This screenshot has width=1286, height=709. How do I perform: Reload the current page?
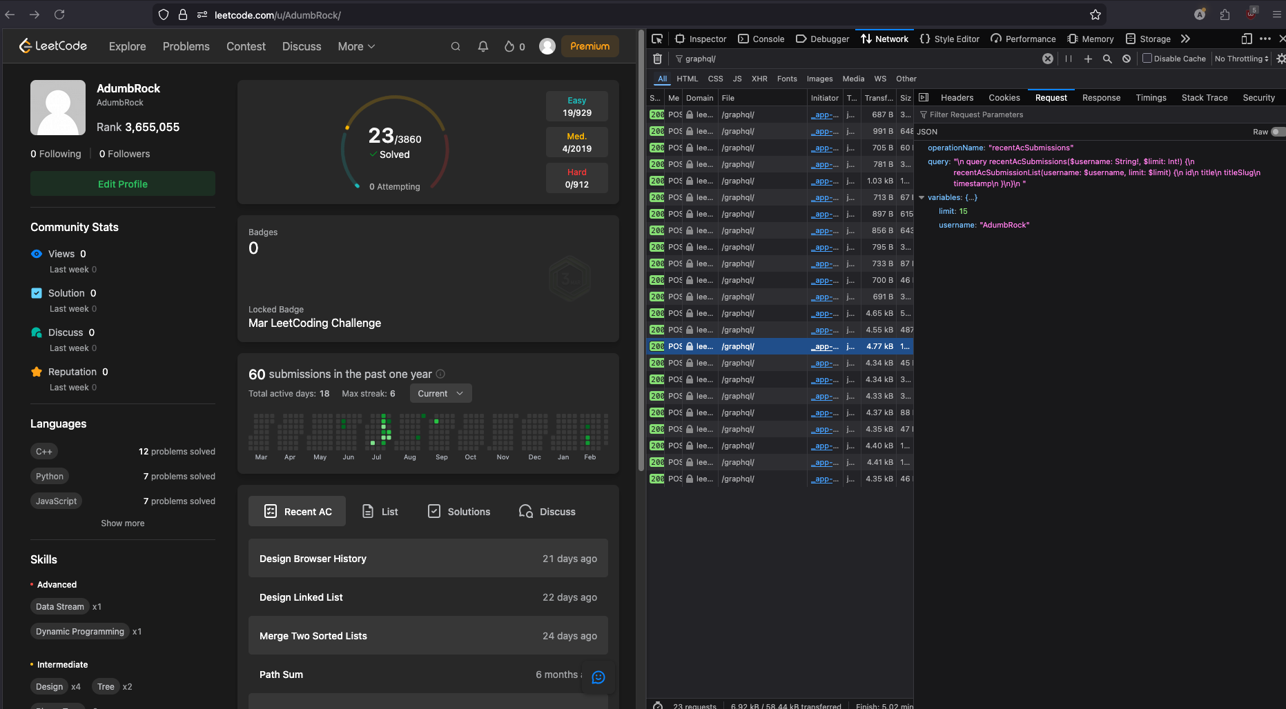click(59, 14)
